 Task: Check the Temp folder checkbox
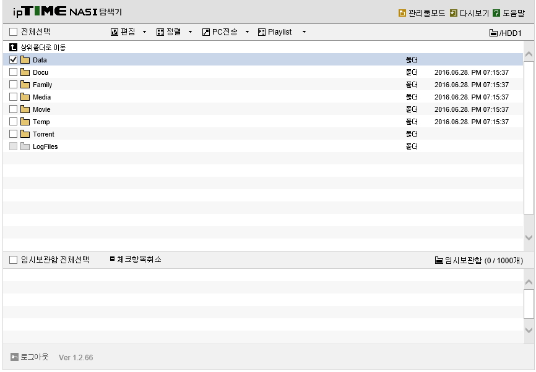[x=14, y=122]
